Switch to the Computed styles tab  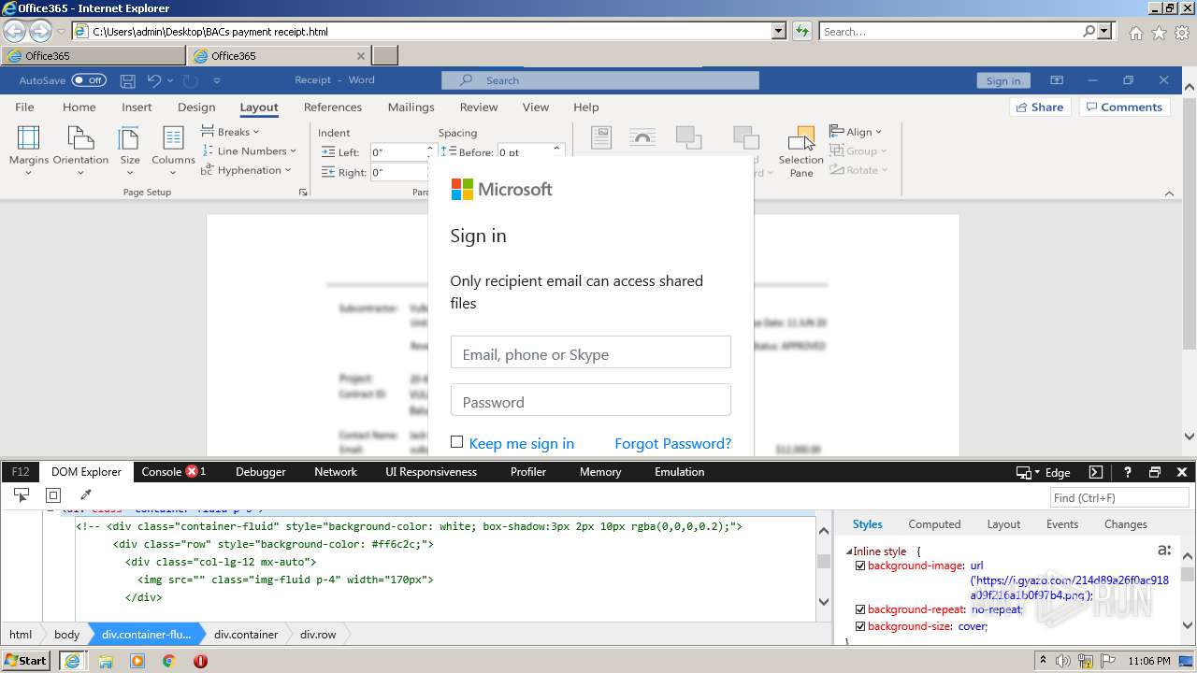point(934,524)
